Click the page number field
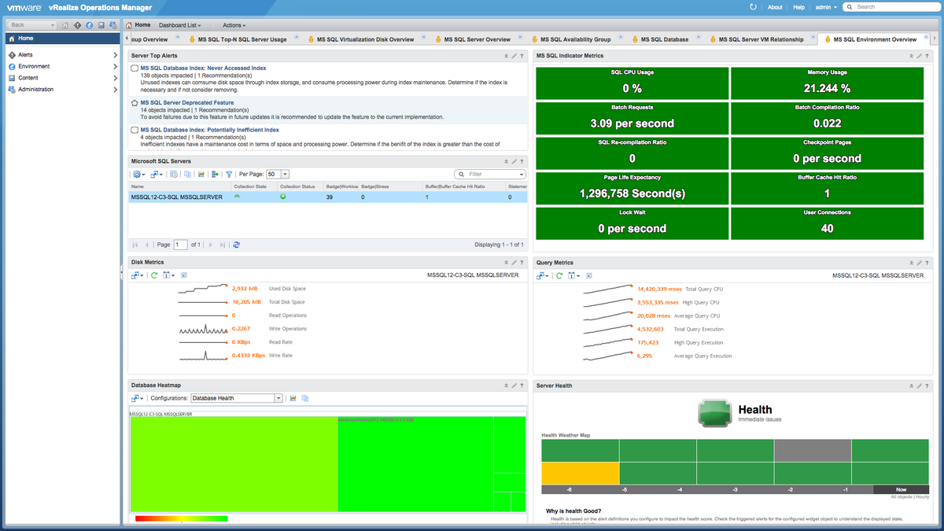Image resolution: width=944 pixels, height=531 pixels. coord(180,245)
